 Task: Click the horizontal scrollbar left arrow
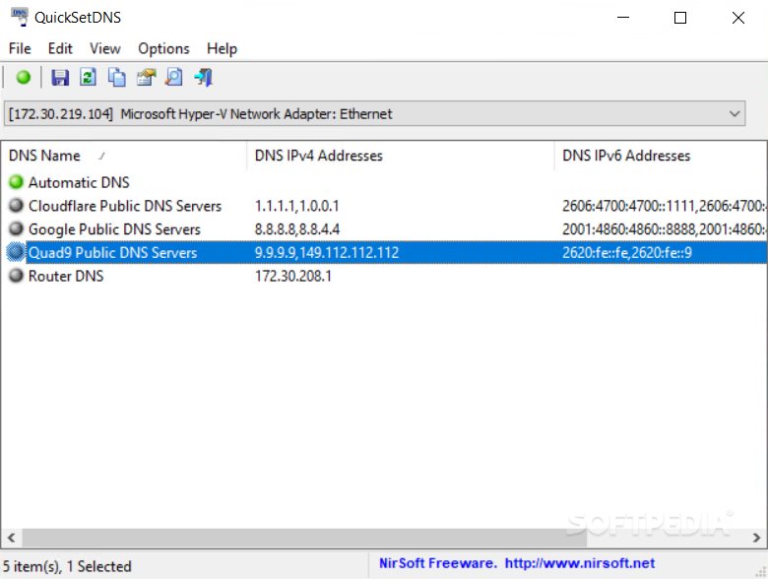(11, 538)
